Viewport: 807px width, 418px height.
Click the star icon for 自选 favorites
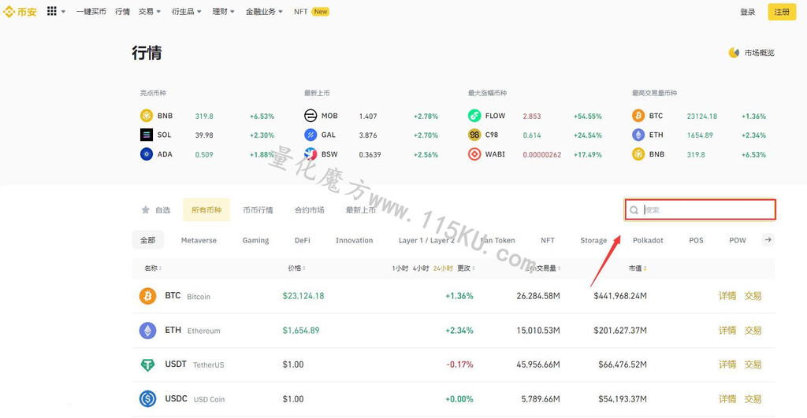click(x=145, y=209)
